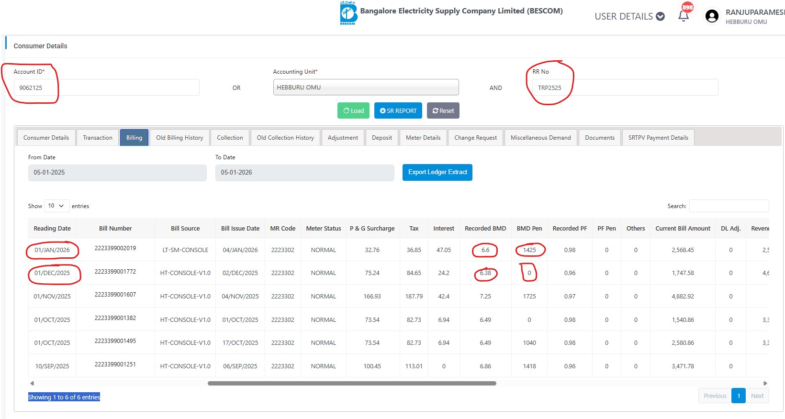This screenshot has height=419, width=785.
Task: Open the notification bell icon
Action: pyautogui.click(x=684, y=16)
